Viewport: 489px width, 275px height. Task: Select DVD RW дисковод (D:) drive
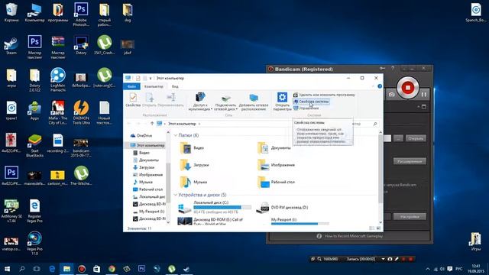click(282, 207)
